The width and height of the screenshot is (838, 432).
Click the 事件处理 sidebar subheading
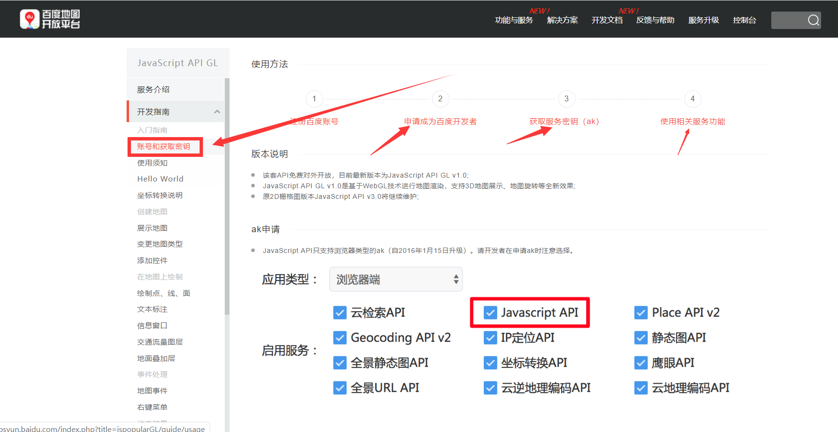pos(152,375)
